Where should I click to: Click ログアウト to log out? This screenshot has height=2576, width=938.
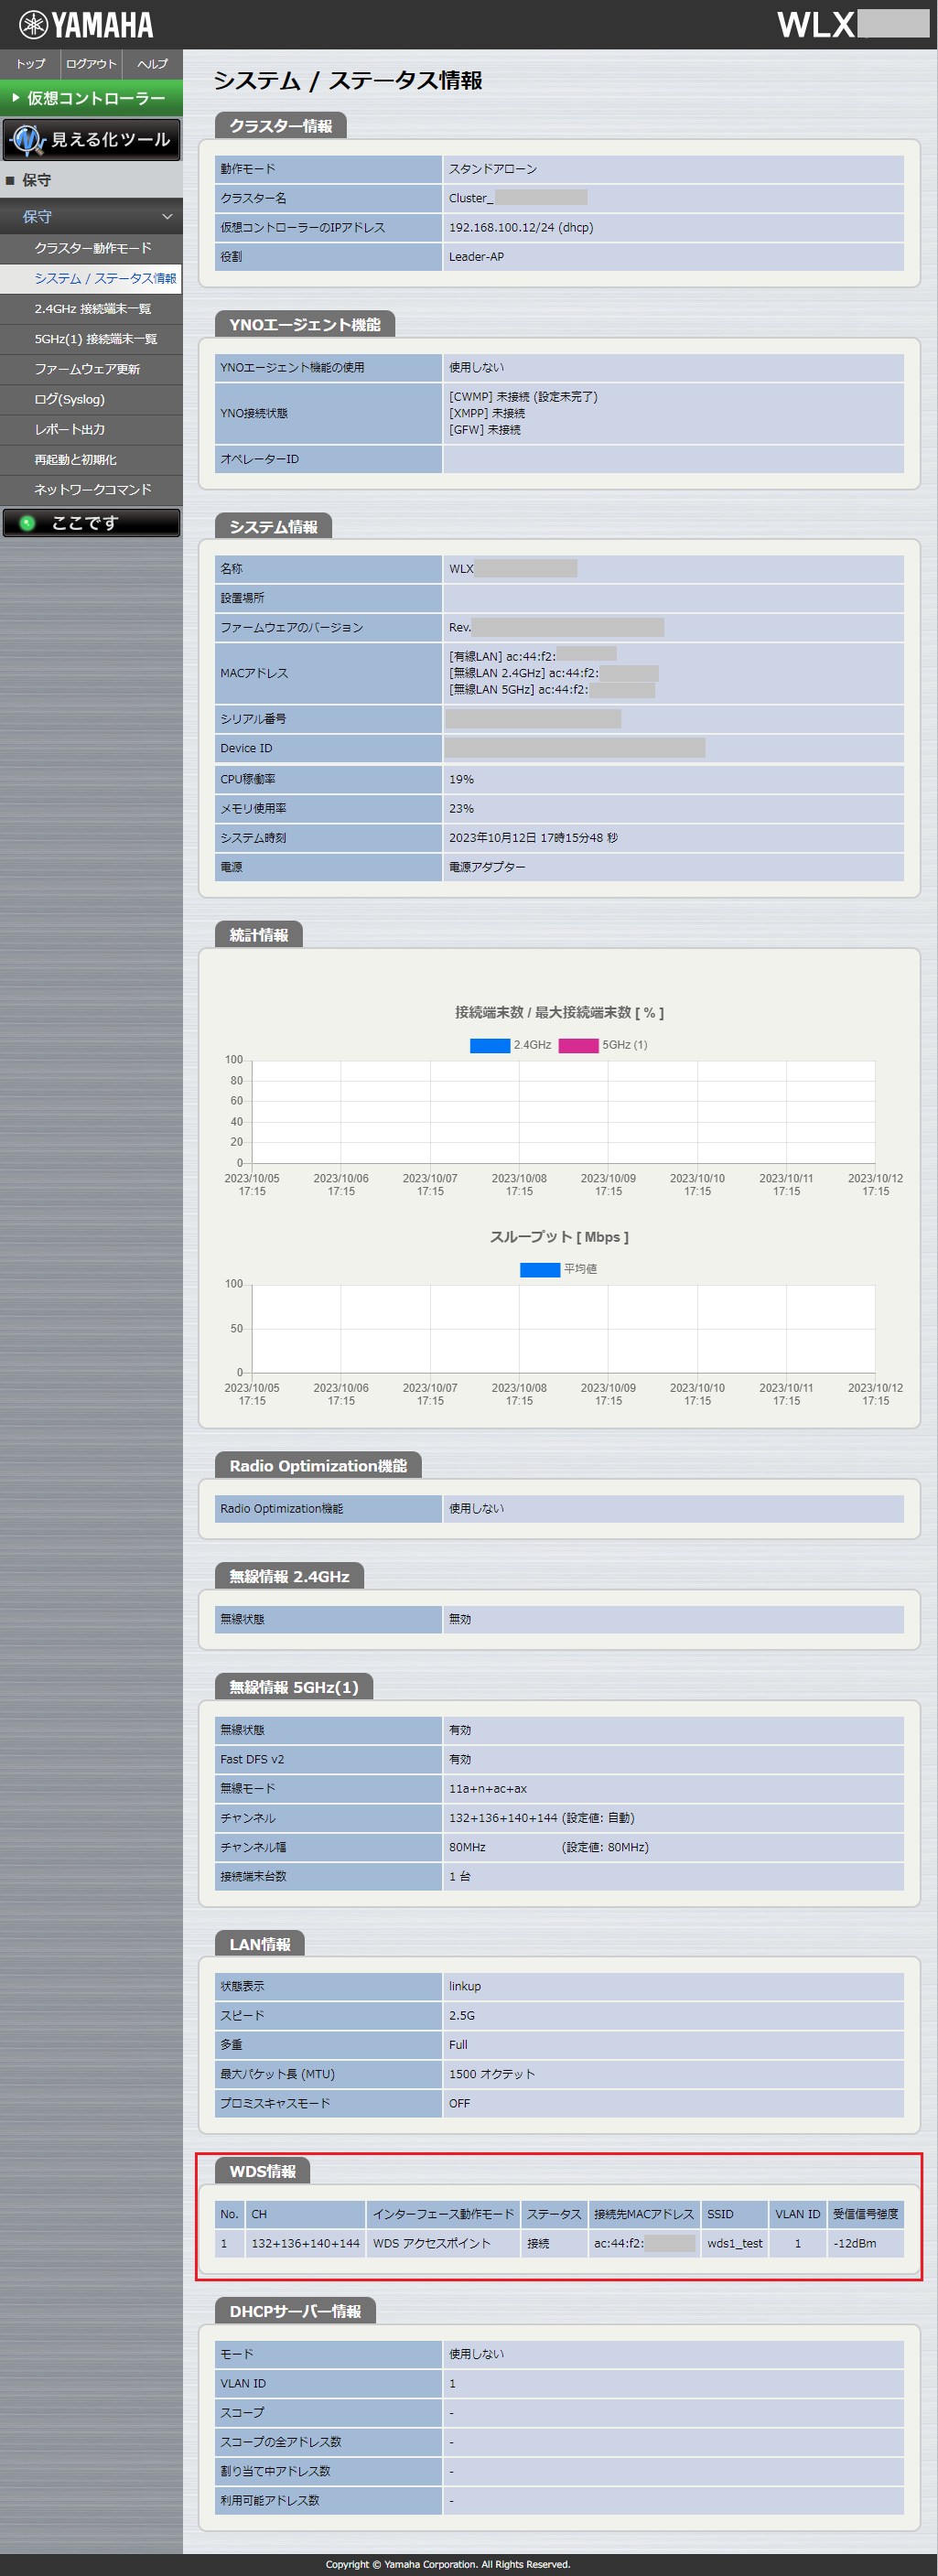click(91, 64)
